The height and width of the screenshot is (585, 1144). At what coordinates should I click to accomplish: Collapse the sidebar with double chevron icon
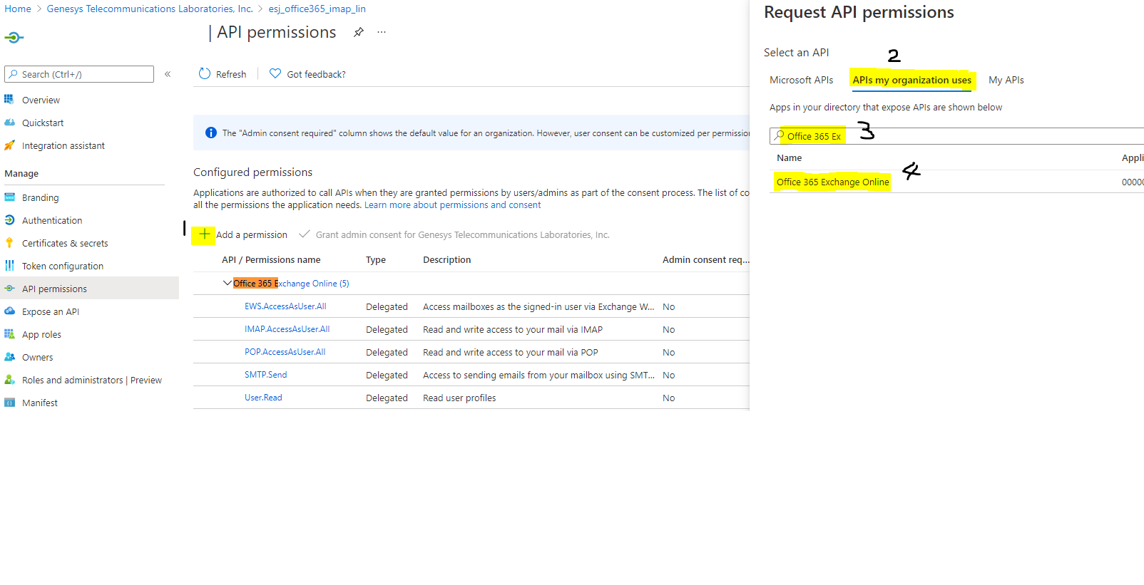168,74
